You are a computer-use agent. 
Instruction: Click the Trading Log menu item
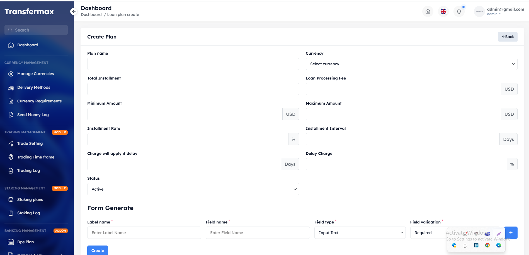[x=28, y=170]
